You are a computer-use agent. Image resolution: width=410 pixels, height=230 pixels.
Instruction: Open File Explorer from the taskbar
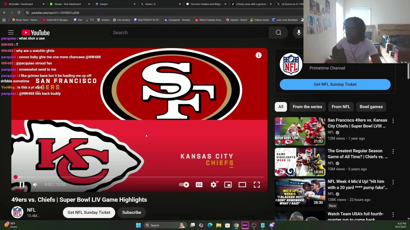click(x=219, y=225)
